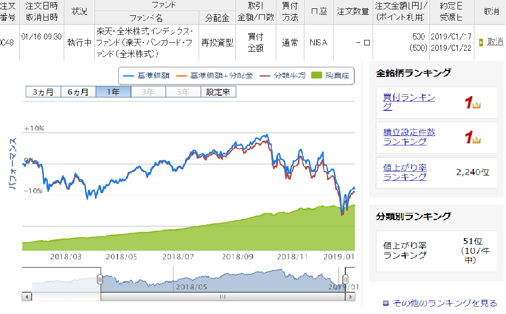Select the 3ヵ月 period tab
Screen dimensions: 506x314
pos(43,92)
